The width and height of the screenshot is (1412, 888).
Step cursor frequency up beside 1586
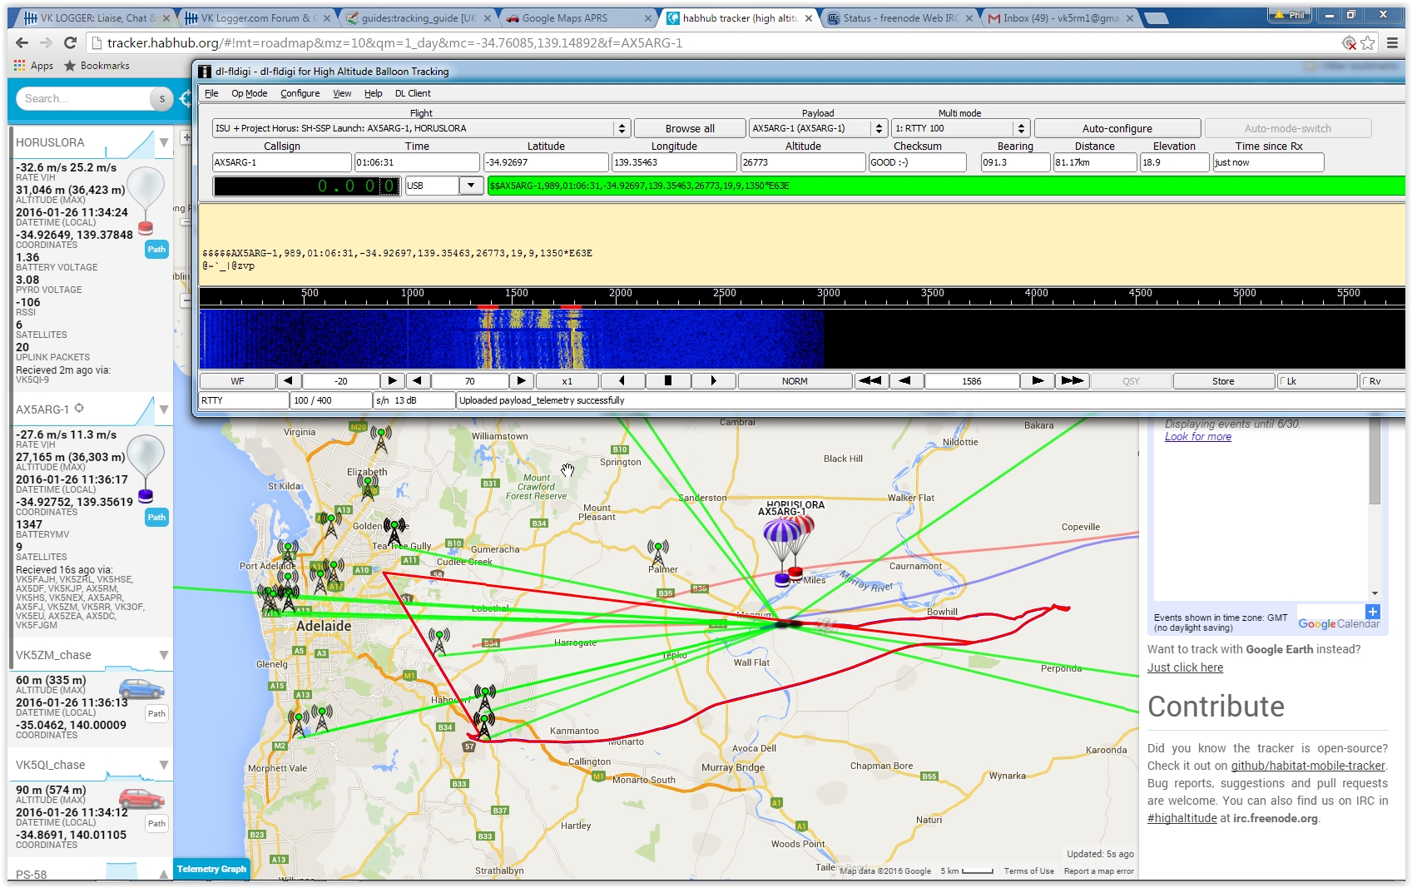click(1038, 381)
